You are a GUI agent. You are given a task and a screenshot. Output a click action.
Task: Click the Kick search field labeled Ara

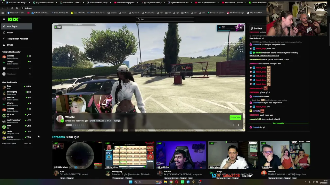pos(165,19)
